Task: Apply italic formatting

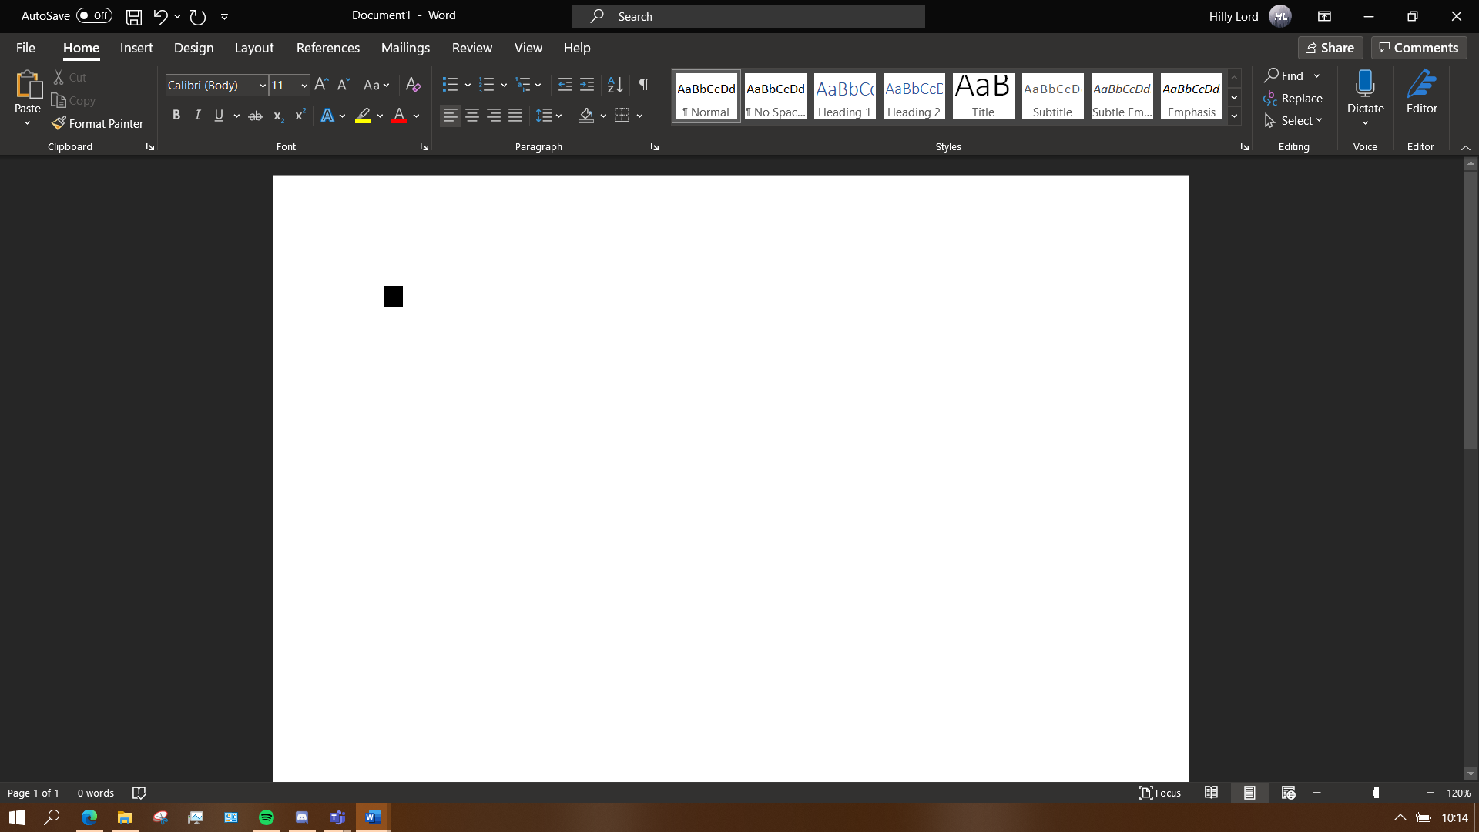Action: tap(197, 116)
